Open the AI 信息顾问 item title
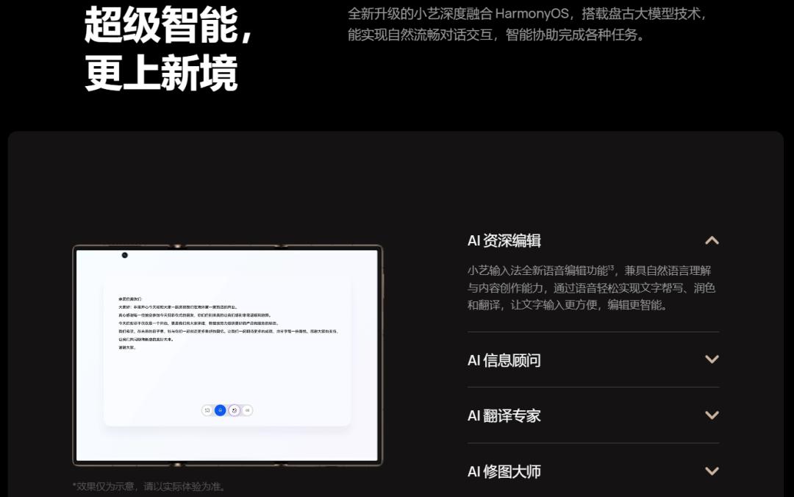Viewport: 794px width, 497px height. [x=504, y=360]
